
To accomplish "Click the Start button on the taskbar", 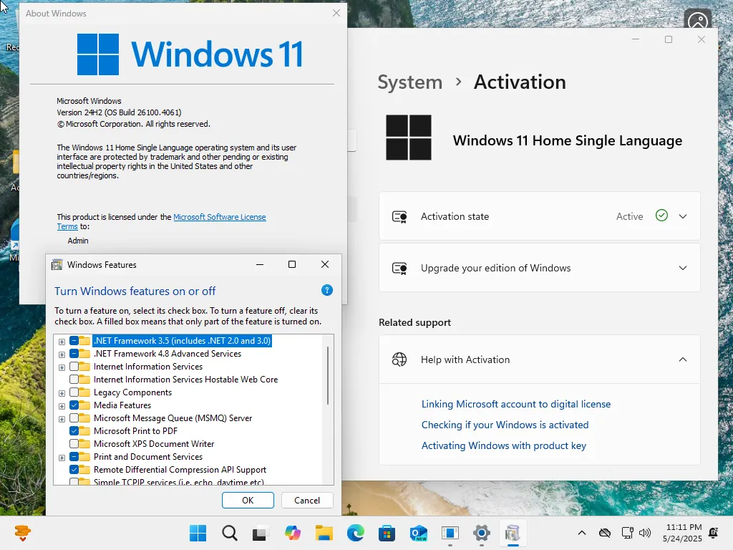I will (198, 533).
